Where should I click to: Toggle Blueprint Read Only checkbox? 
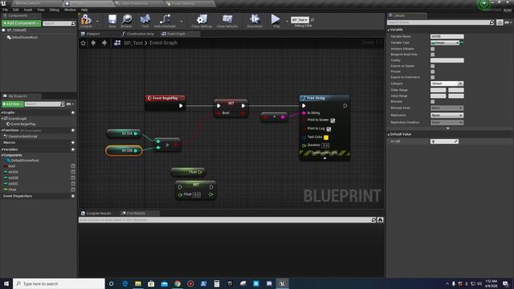pyautogui.click(x=432, y=55)
